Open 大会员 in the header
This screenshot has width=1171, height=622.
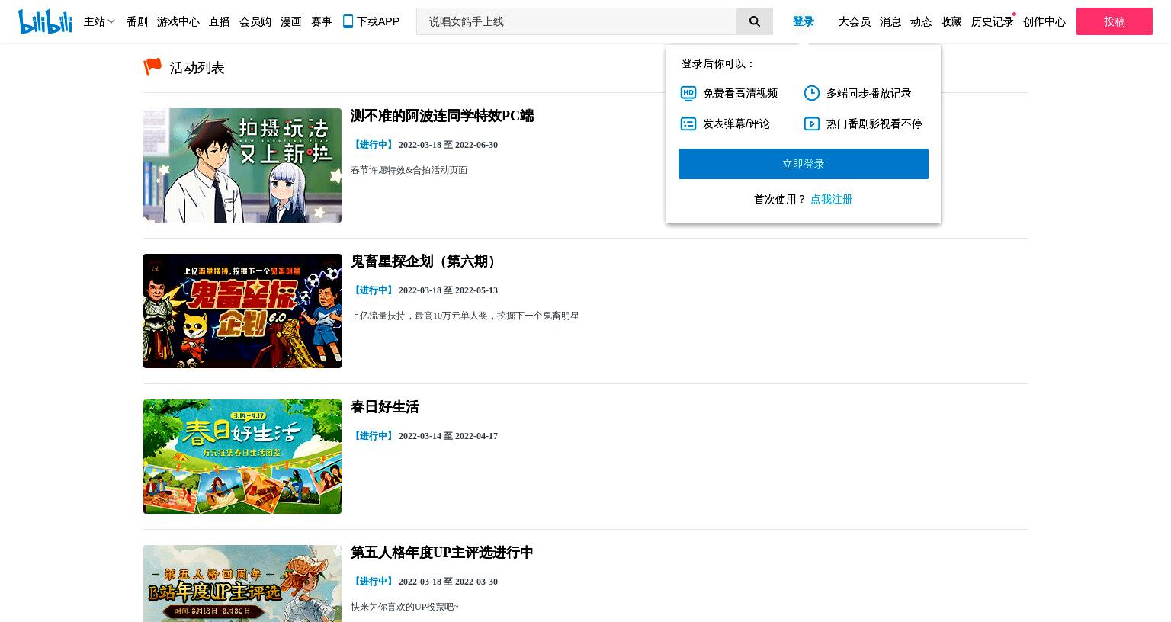pyautogui.click(x=855, y=21)
